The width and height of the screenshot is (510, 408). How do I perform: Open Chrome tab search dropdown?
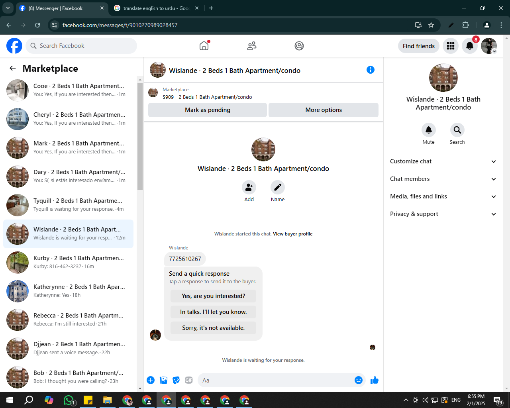[8, 8]
